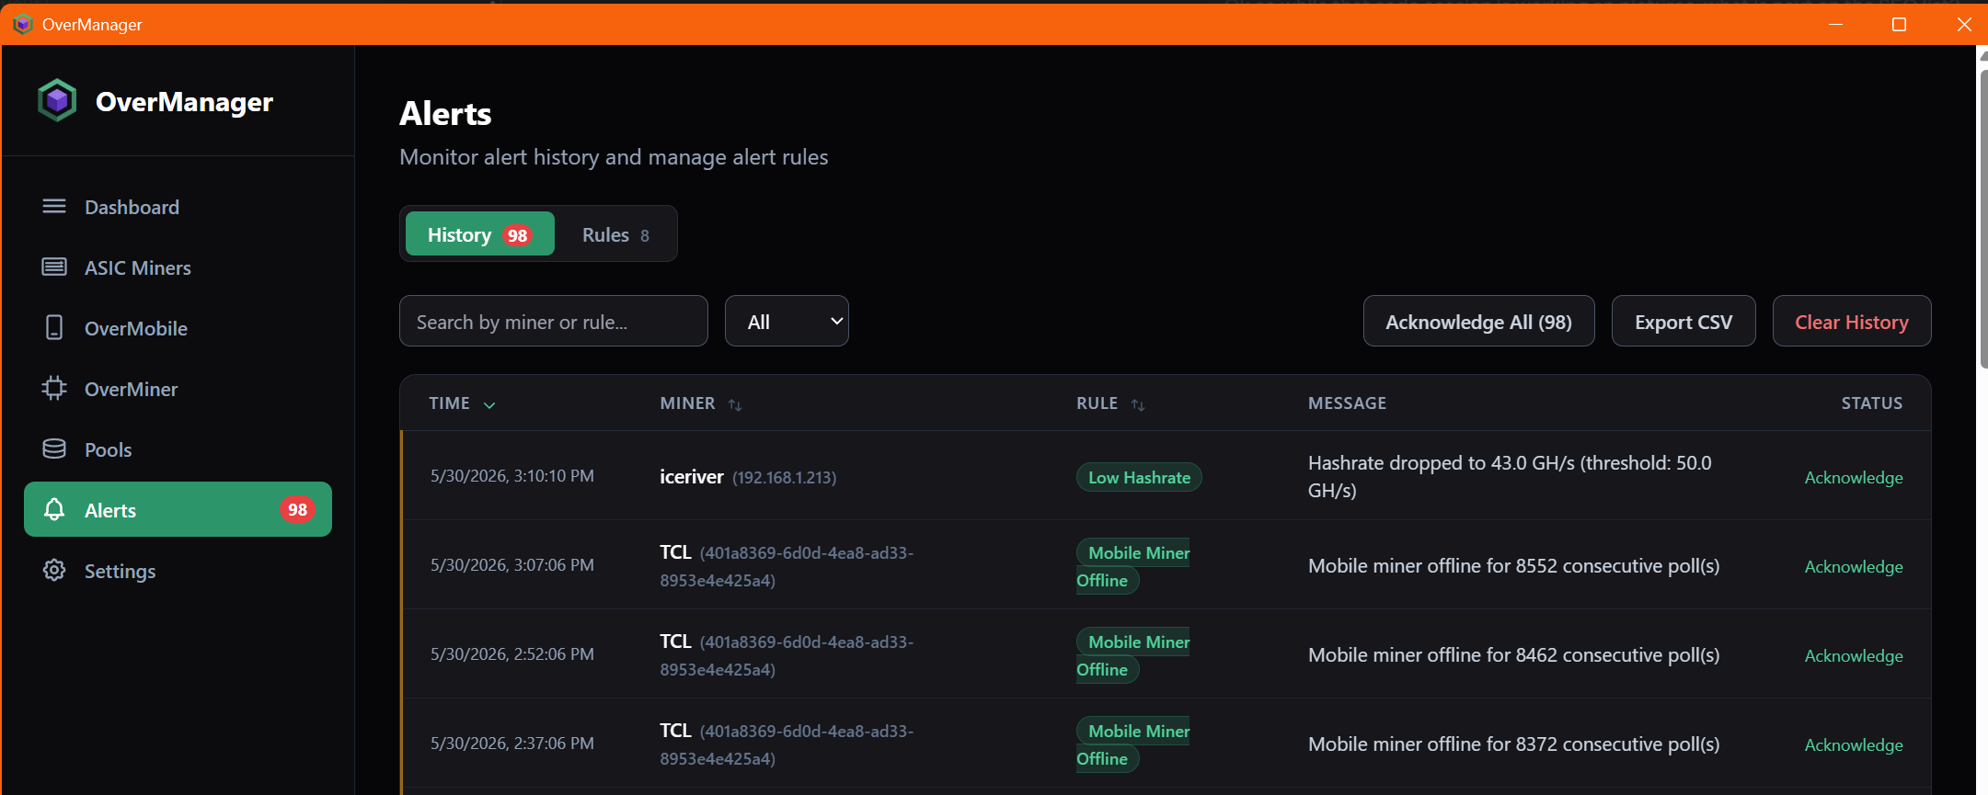This screenshot has height=795, width=1988.
Task: Click the ASIC Miners list icon
Action: 54,267
